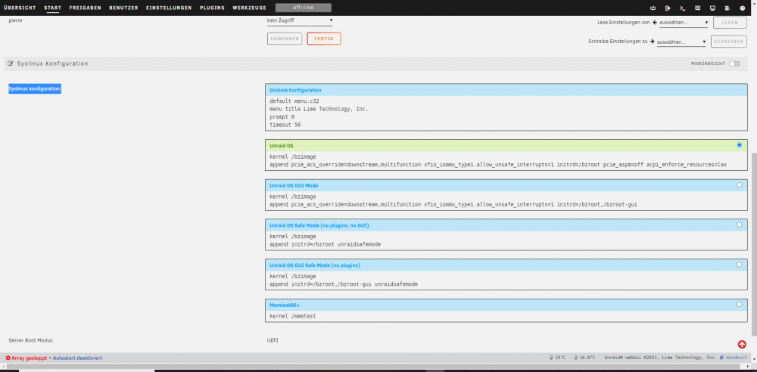Click the vertical page scrollbar
The image size is (757, 372).
pos(754,246)
